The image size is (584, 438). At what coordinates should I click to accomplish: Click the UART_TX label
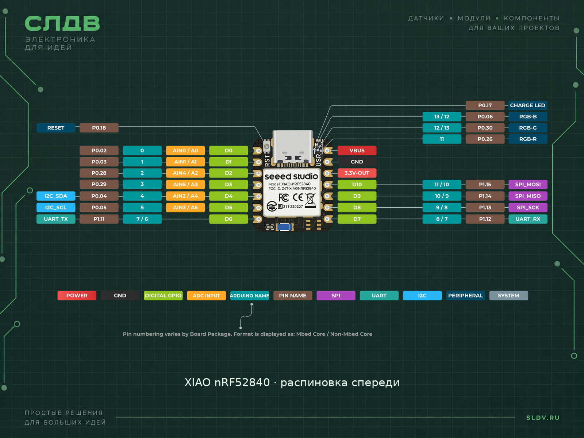[x=56, y=219]
